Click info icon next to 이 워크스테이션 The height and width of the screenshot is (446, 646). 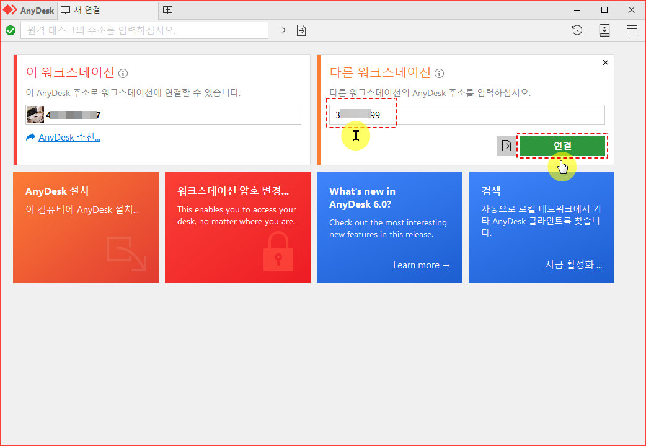[123, 73]
